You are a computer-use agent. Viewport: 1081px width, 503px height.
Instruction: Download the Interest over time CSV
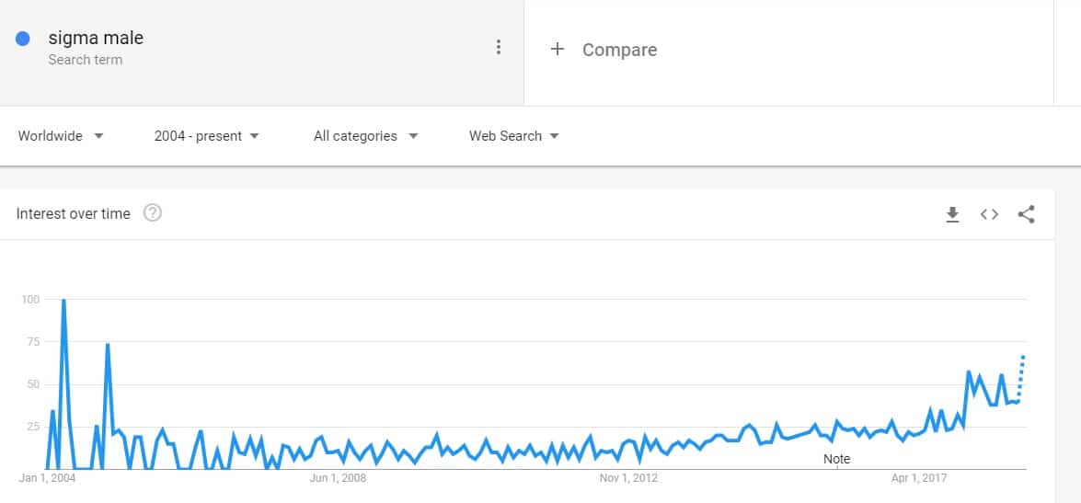coord(952,214)
